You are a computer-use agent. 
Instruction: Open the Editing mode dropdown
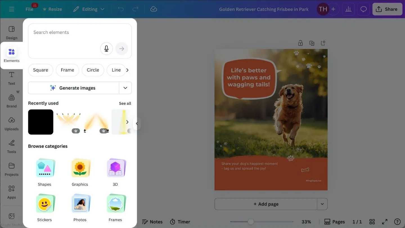pos(89,9)
